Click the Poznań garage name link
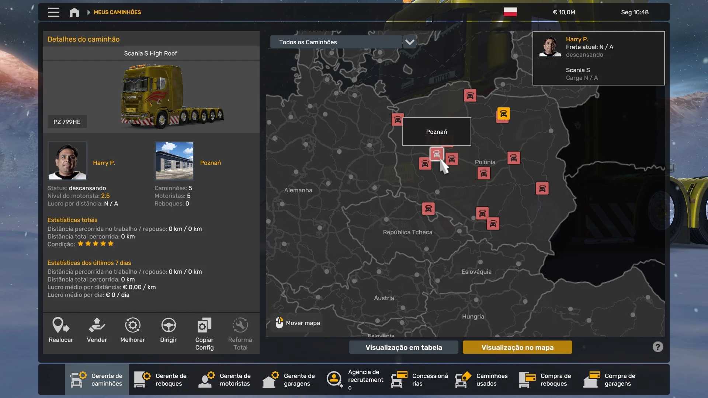This screenshot has width=708, height=398. coord(210,163)
